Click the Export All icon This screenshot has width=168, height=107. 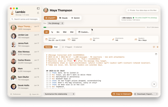tap(30, 94)
